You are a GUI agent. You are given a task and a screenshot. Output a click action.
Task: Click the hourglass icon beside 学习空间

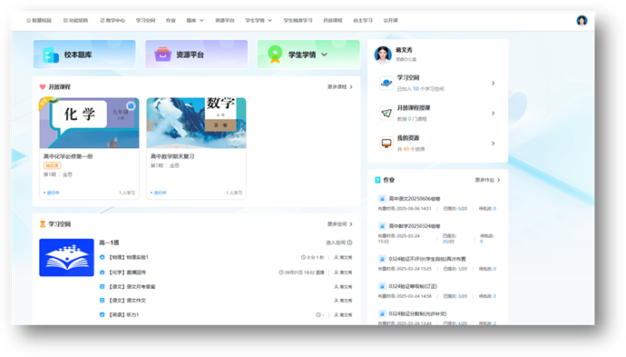[43, 224]
